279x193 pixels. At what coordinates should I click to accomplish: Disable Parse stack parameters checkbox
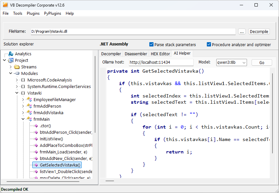(151, 44)
